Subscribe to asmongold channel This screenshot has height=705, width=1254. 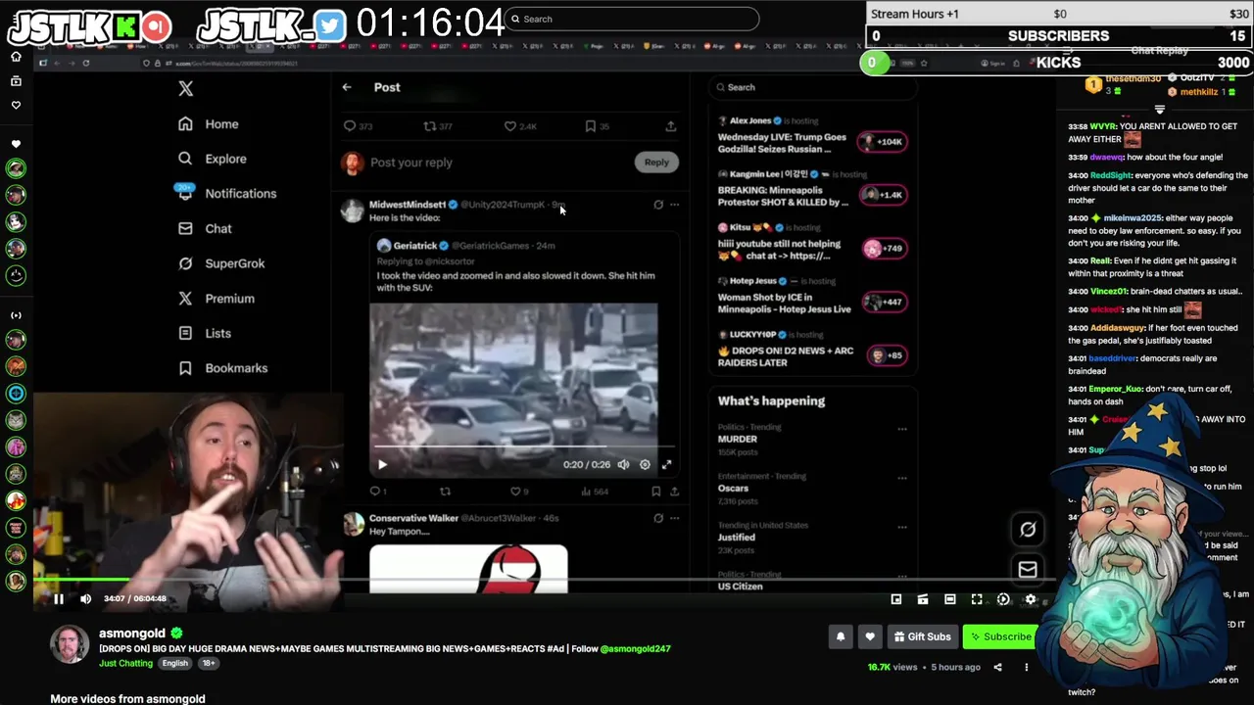pyautogui.click(x=999, y=637)
